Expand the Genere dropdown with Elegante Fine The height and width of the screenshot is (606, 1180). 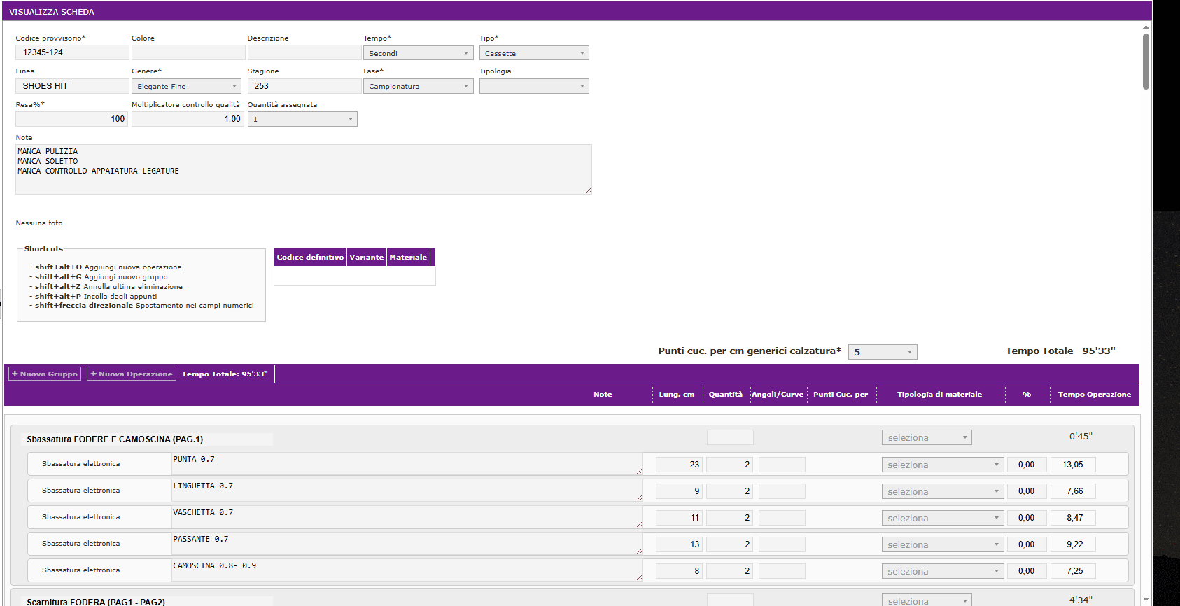point(186,86)
